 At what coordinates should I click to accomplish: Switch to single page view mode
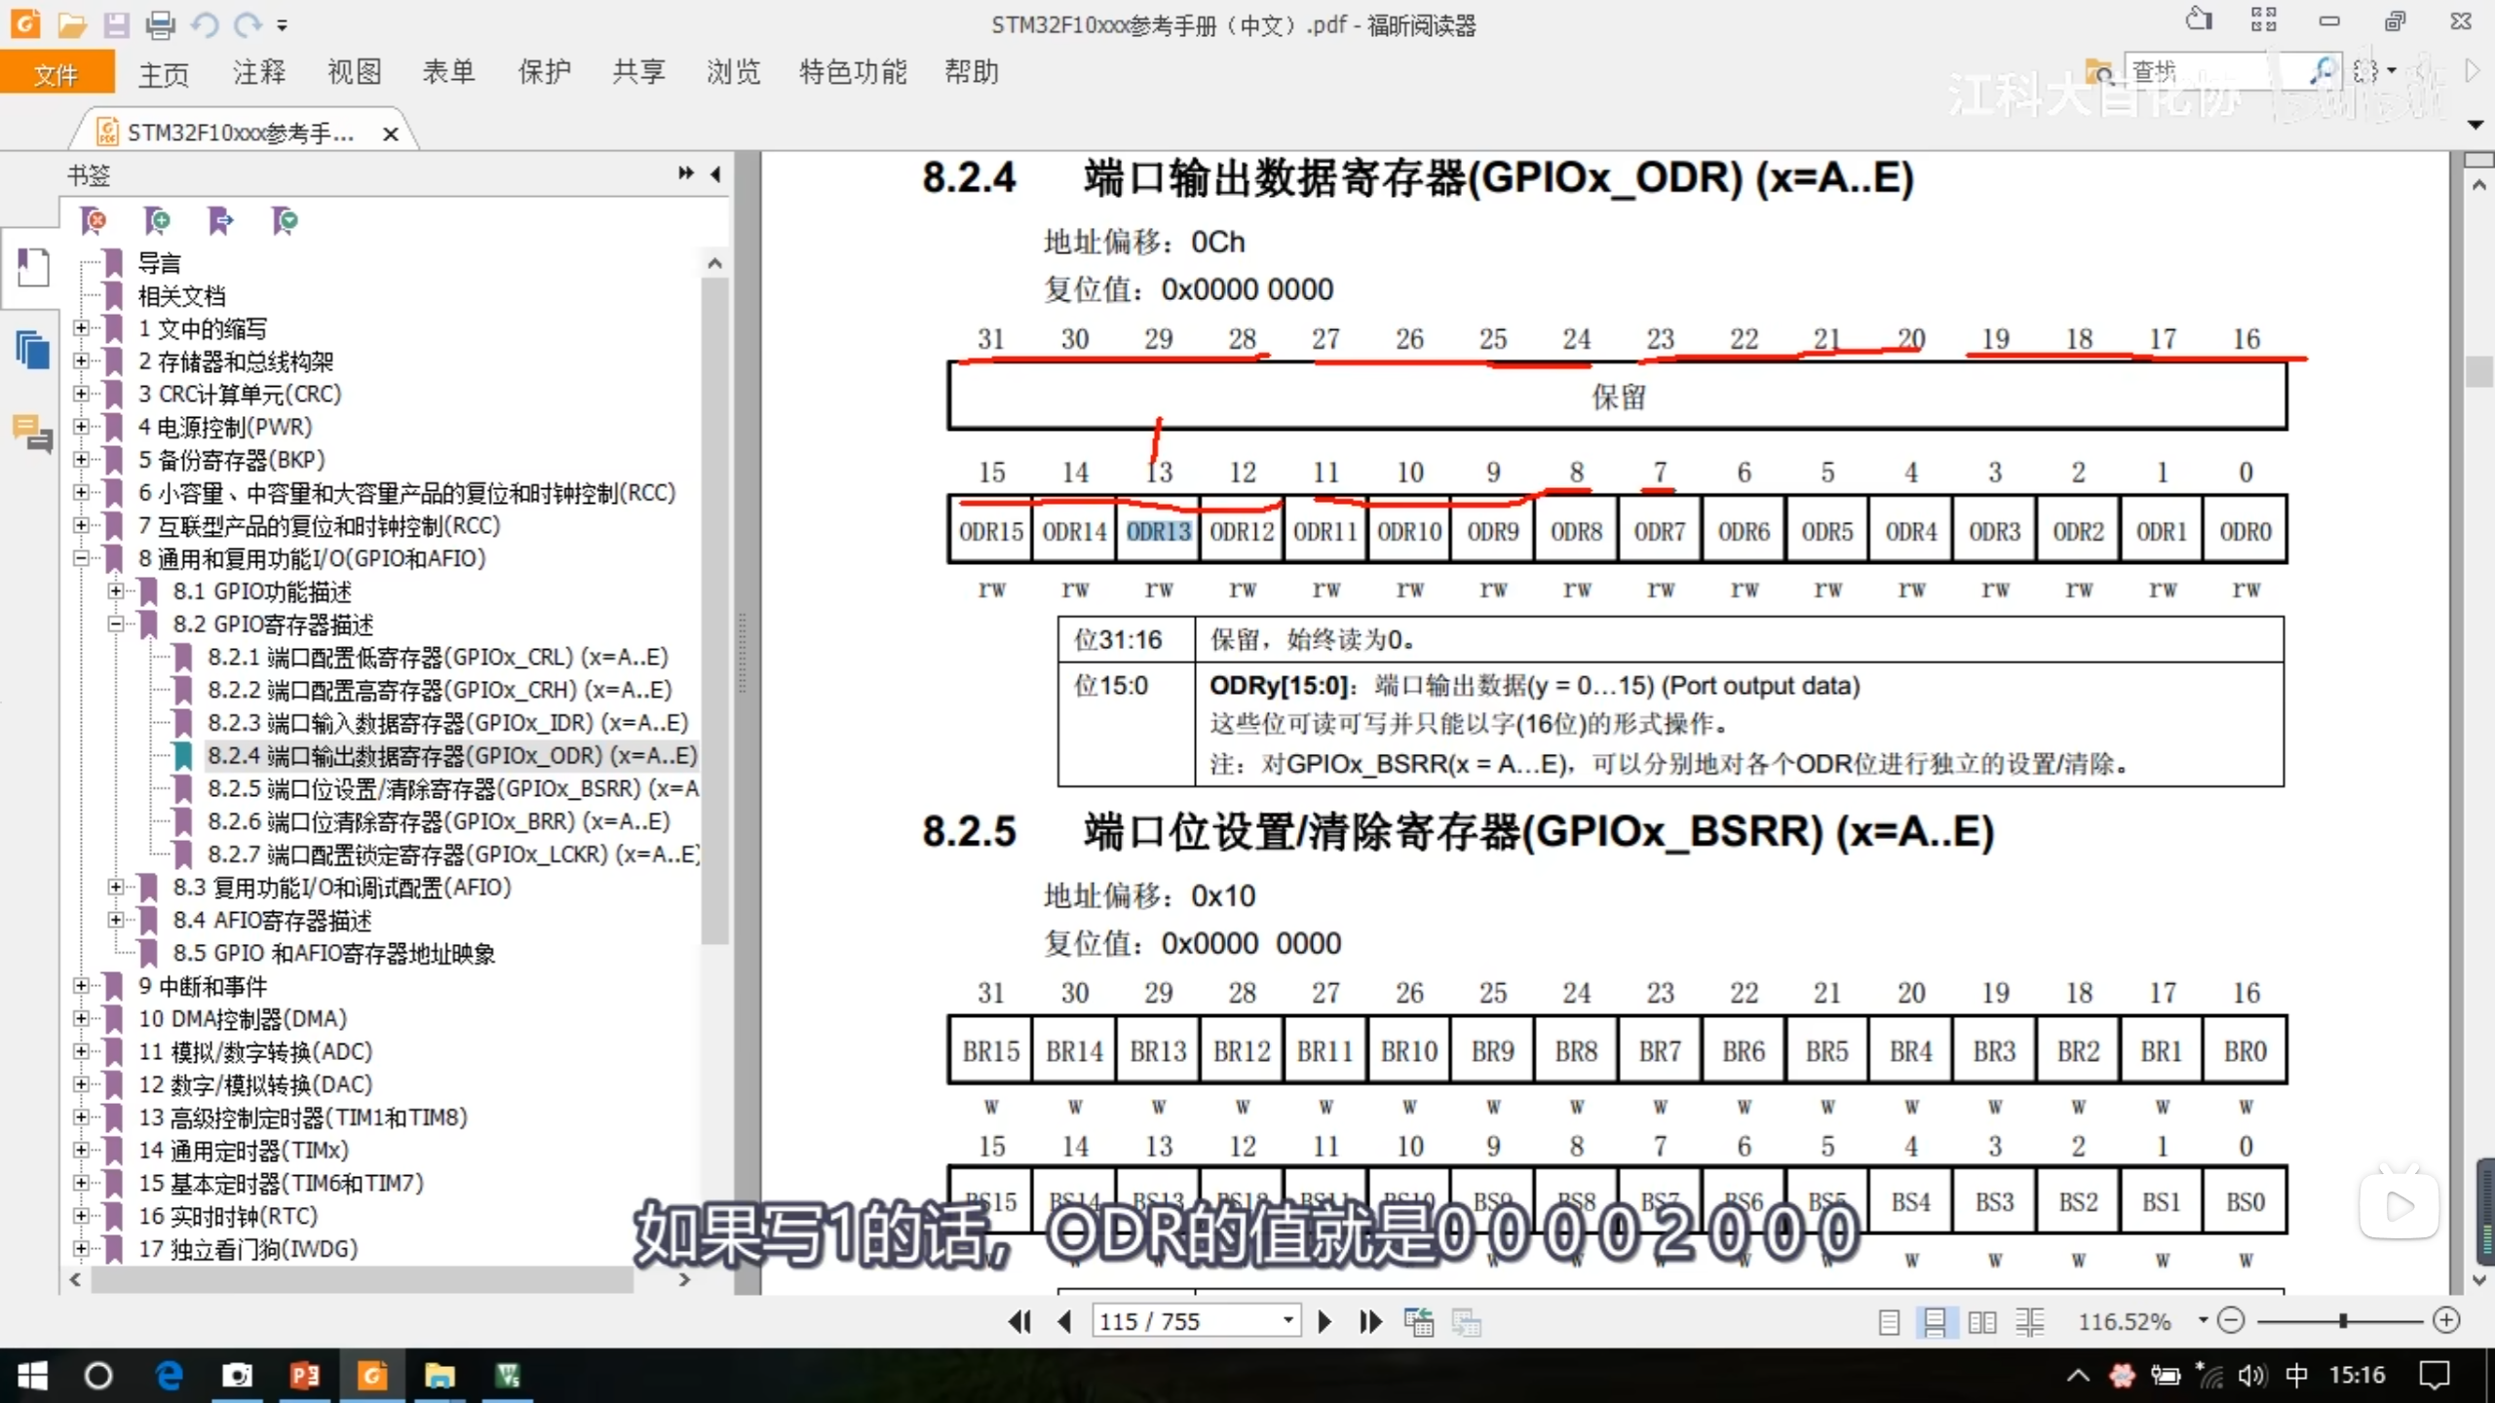(x=1888, y=1322)
